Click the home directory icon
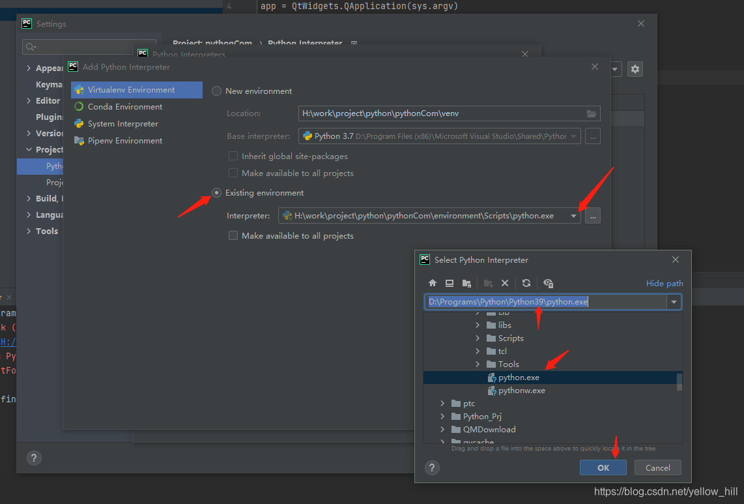 pyautogui.click(x=432, y=283)
